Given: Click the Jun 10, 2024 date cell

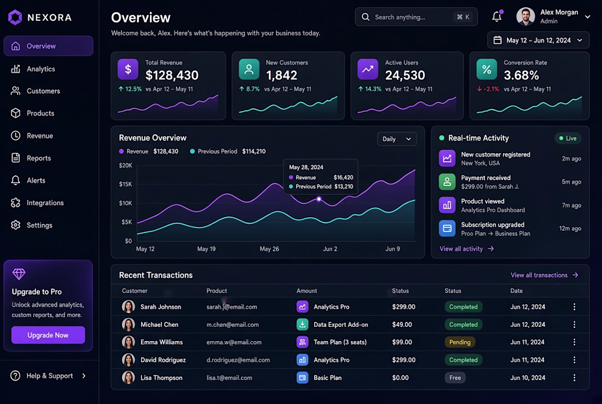Looking at the screenshot, I should tap(528, 378).
